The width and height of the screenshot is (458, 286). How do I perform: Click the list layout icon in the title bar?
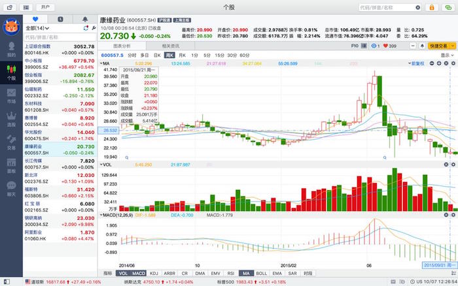(26, 7)
